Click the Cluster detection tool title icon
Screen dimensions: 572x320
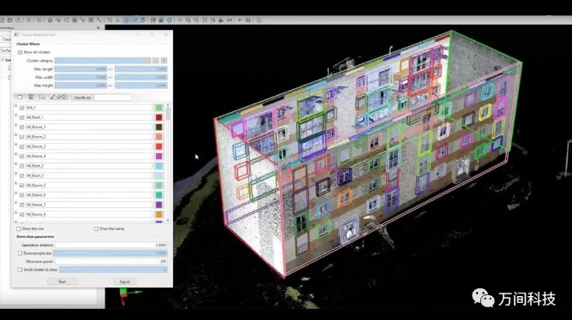click(16, 34)
